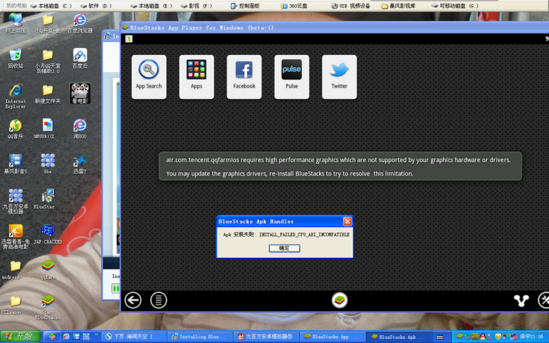The height and width of the screenshot is (343, 549).
Task: Select the 看电影 desktop icon
Action: coord(80,93)
